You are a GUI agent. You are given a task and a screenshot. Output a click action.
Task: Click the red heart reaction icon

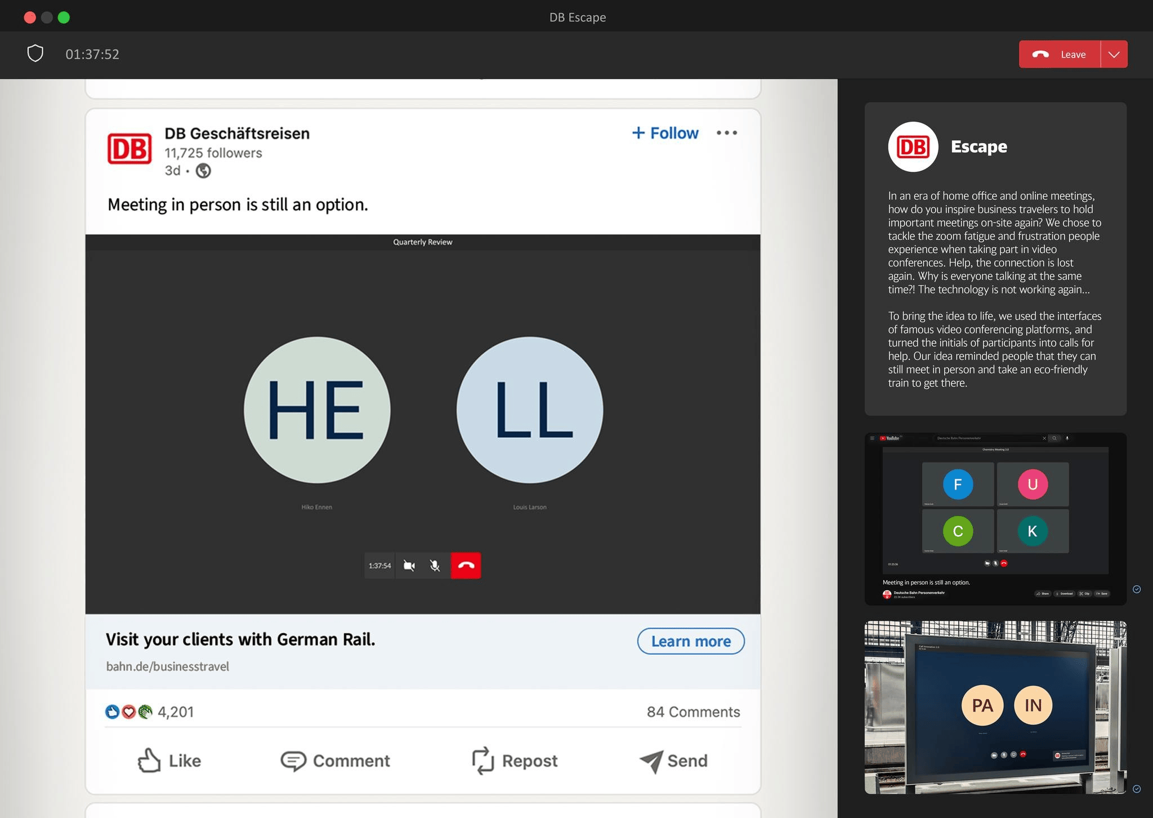(129, 712)
